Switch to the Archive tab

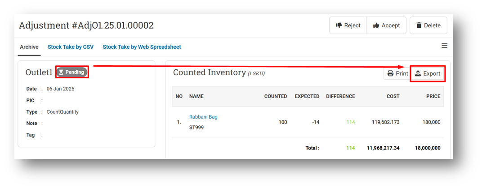tap(29, 47)
